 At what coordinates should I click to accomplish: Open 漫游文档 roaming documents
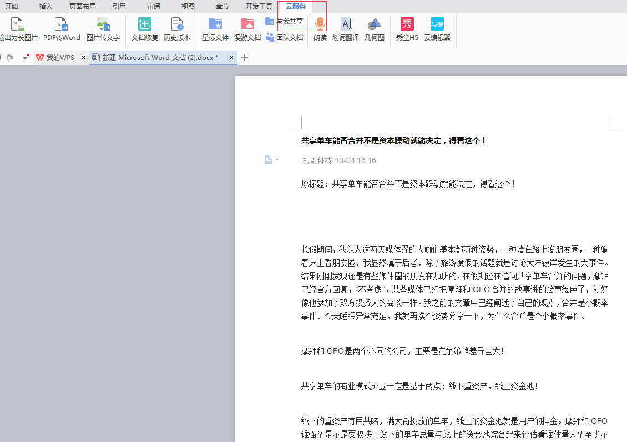pos(247,25)
